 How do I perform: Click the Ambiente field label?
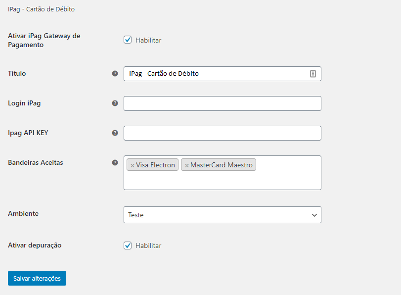point(23,213)
